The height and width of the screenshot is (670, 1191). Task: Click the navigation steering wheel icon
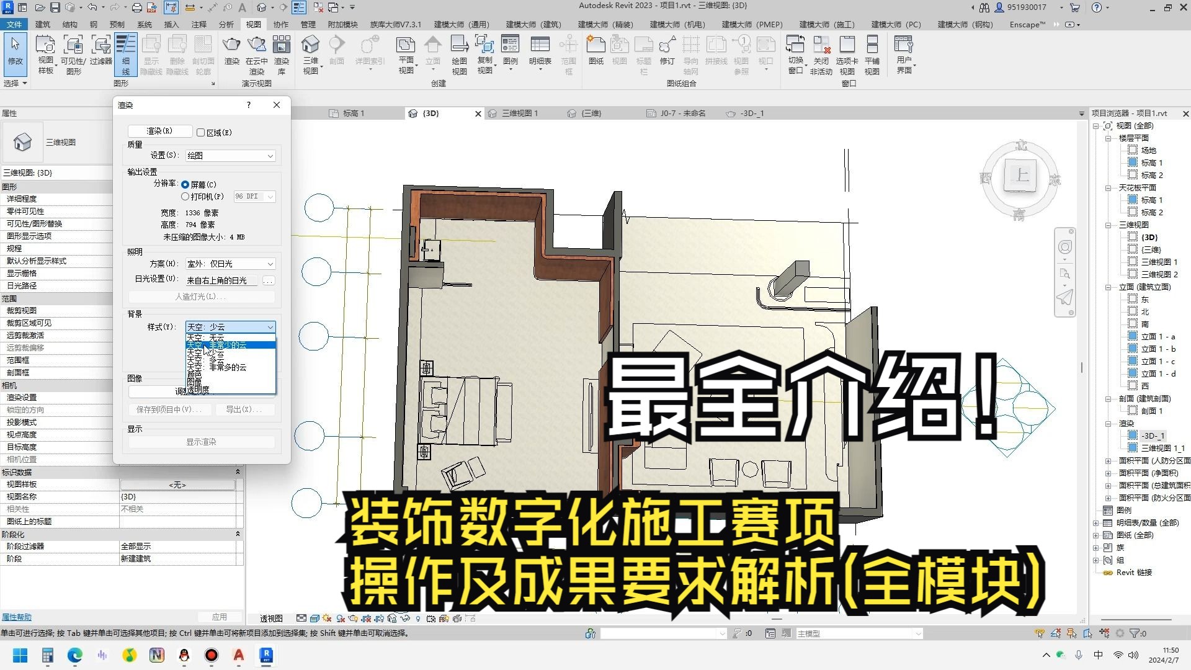point(1064,248)
